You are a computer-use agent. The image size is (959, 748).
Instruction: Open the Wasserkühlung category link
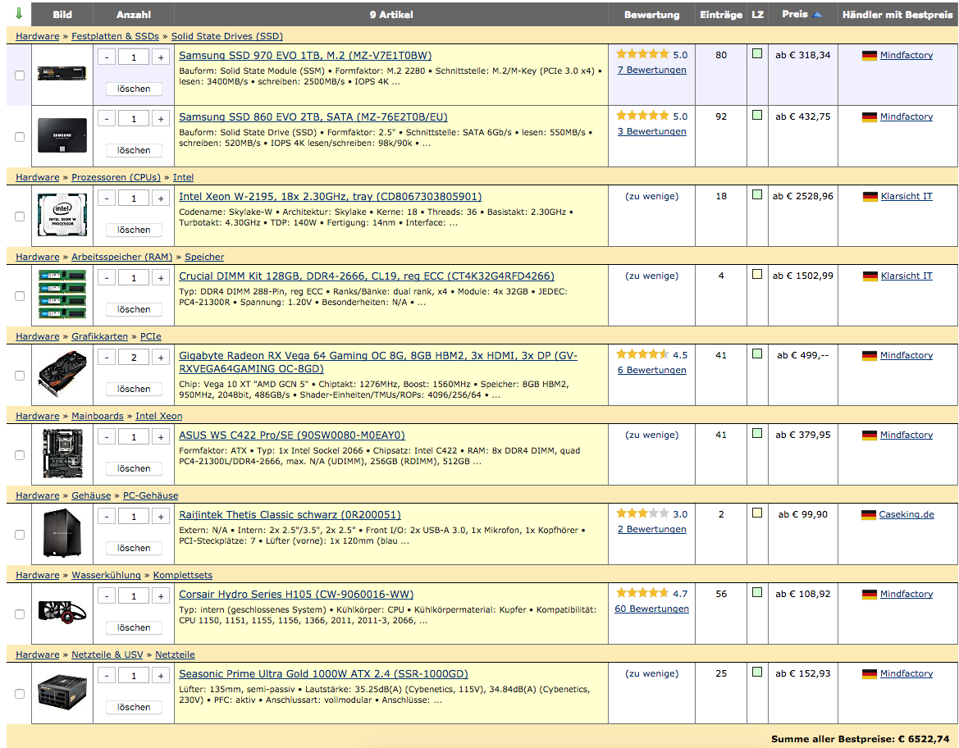tap(106, 575)
